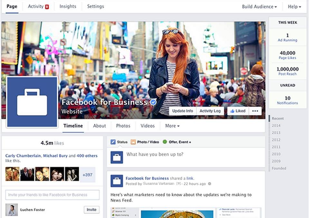Jump to 2011 in the timeline scrubber
The image size is (309, 218).
pos(276,147)
